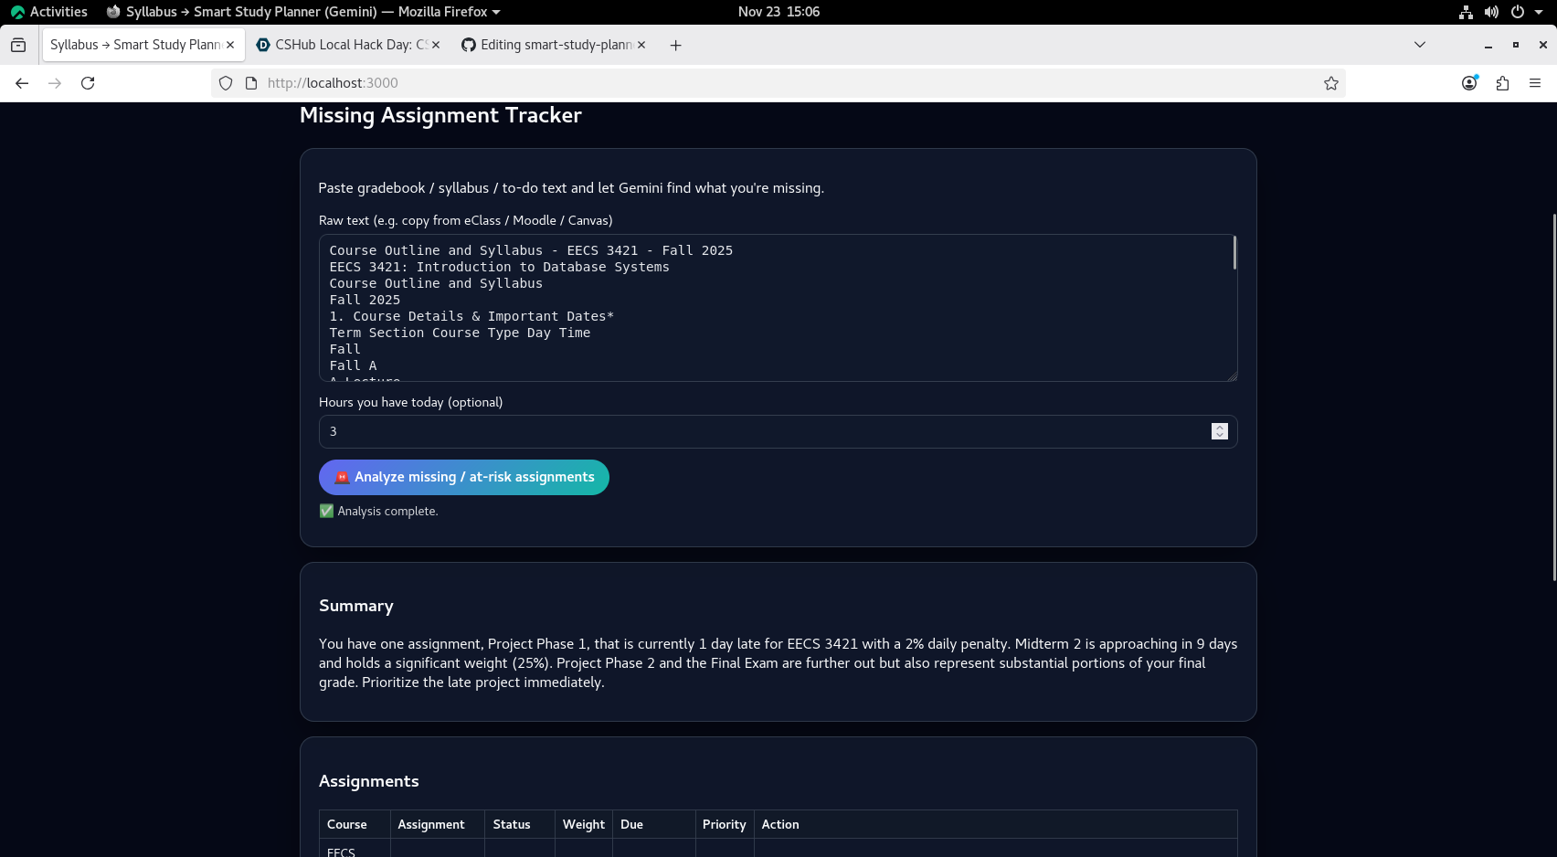The width and height of the screenshot is (1557, 857).
Task: Close the Smart Study Planner tab
Action: tap(230, 45)
